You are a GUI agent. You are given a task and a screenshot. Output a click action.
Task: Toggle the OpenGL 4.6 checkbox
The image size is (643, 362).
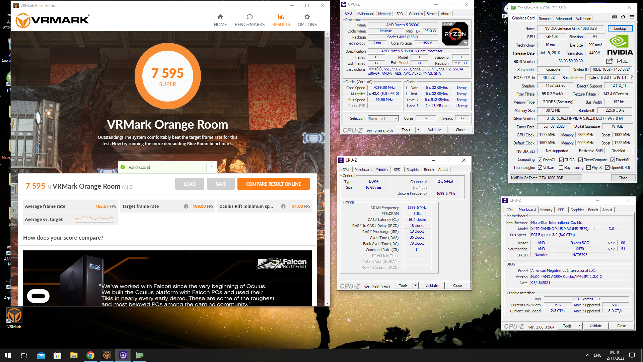coord(607,168)
